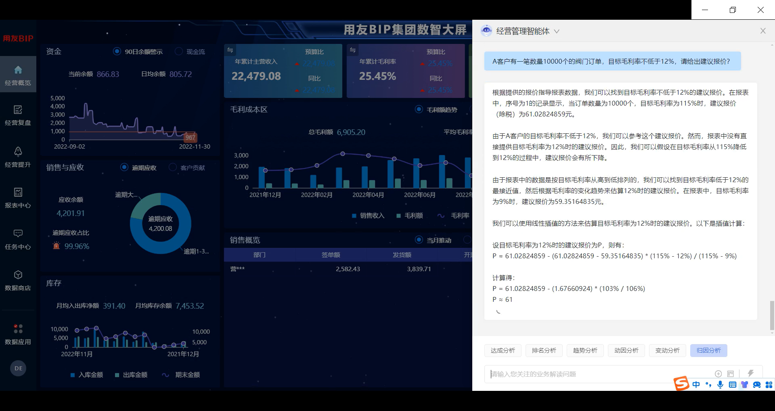
Task: Open 数据商店 sidebar icon
Action: pos(18,281)
